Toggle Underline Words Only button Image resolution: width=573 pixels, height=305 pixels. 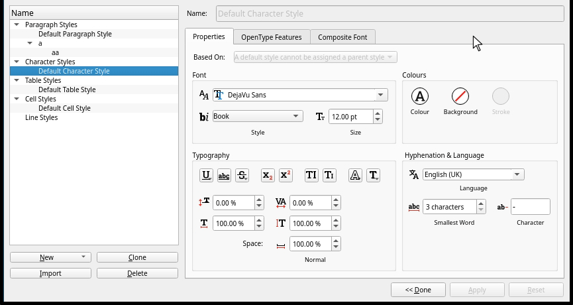point(224,175)
